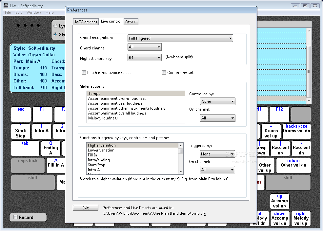Click the Accomp vol up key
Viewport: 323px width, 231px height.
tap(279, 201)
